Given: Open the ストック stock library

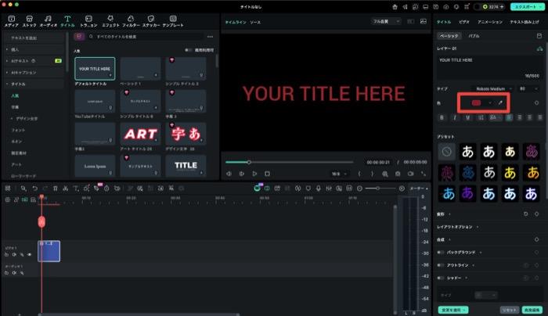Looking at the screenshot, I should [x=30, y=21].
